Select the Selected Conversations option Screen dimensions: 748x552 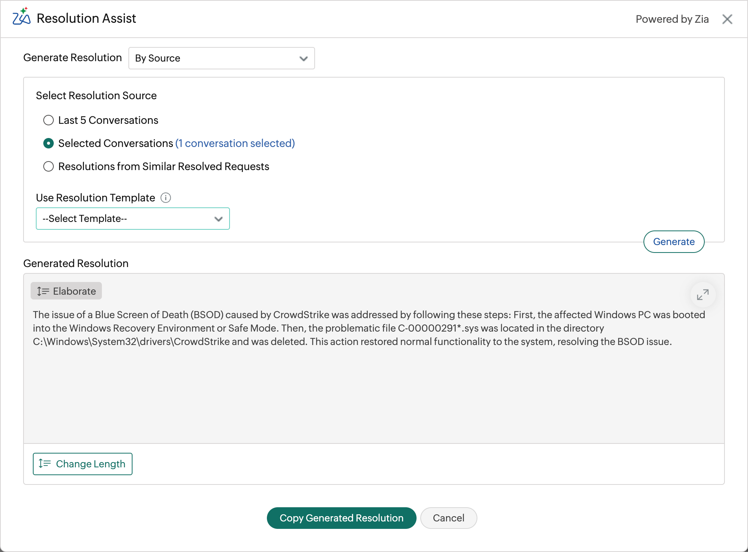pyautogui.click(x=49, y=143)
